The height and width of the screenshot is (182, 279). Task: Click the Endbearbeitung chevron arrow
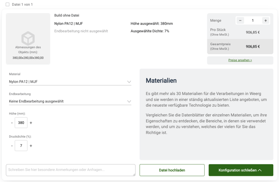(129, 101)
